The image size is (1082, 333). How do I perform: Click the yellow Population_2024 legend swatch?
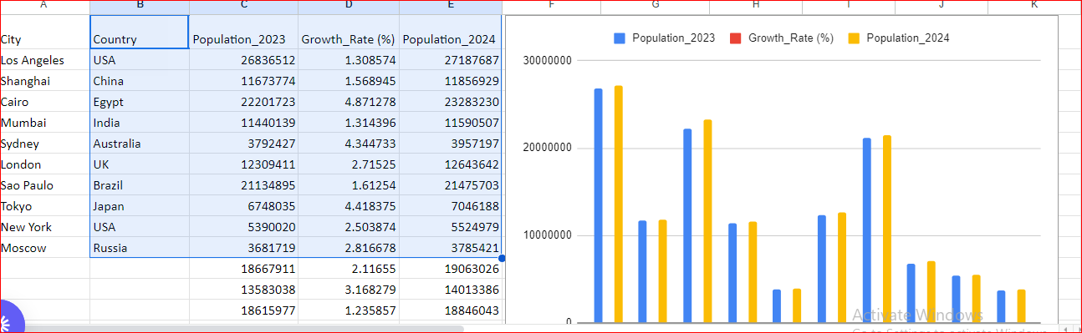click(x=854, y=38)
